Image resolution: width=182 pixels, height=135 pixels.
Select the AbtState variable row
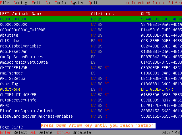click(9, 35)
